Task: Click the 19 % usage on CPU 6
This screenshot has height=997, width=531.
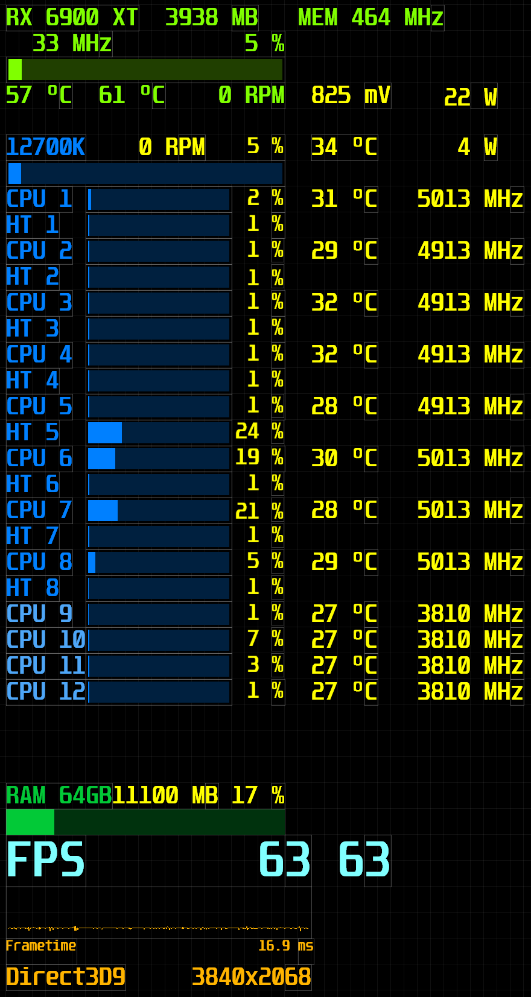Action: click(x=259, y=457)
